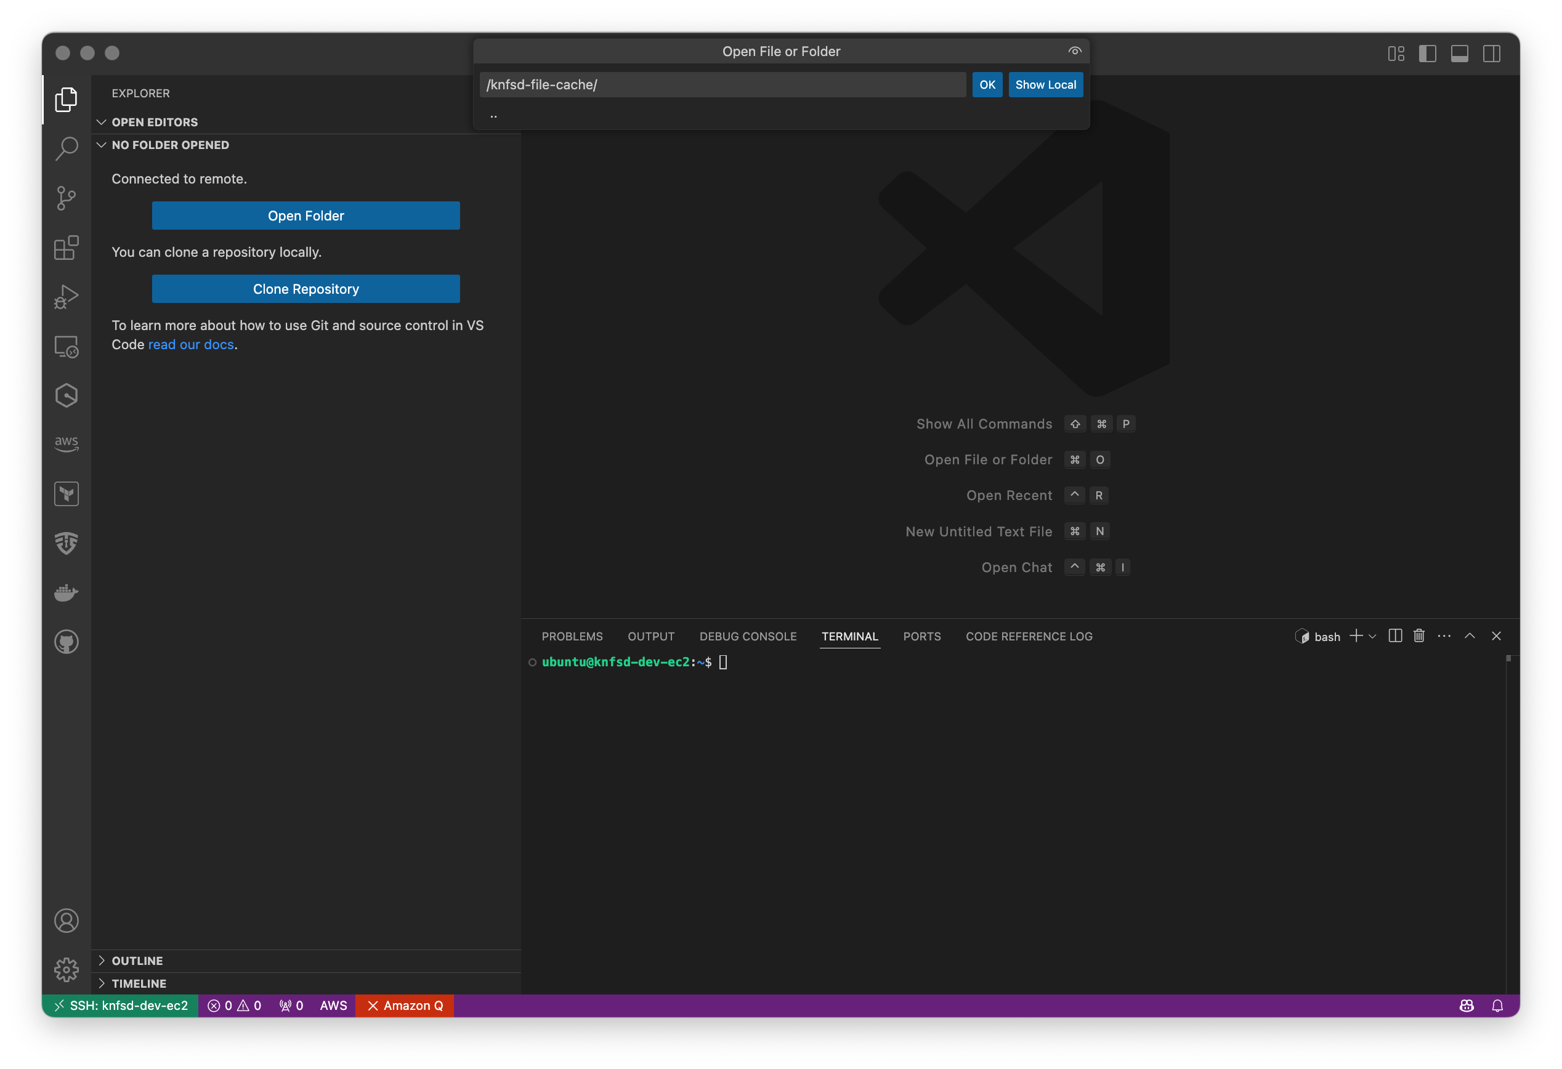Viewport: 1562px width, 1069px height.
Task: Open the Terraform sidebar icon
Action: click(66, 494)
